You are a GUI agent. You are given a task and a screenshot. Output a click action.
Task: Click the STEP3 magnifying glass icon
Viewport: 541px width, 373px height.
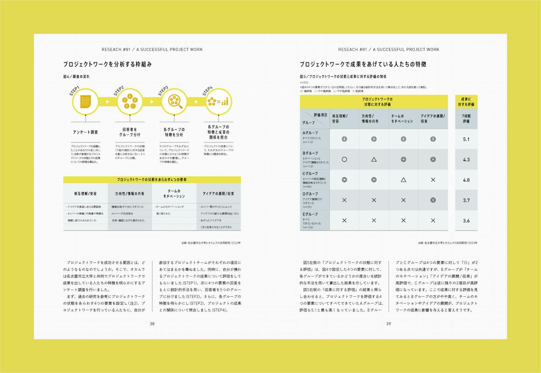pyautogui.click(x=174, y=101)
